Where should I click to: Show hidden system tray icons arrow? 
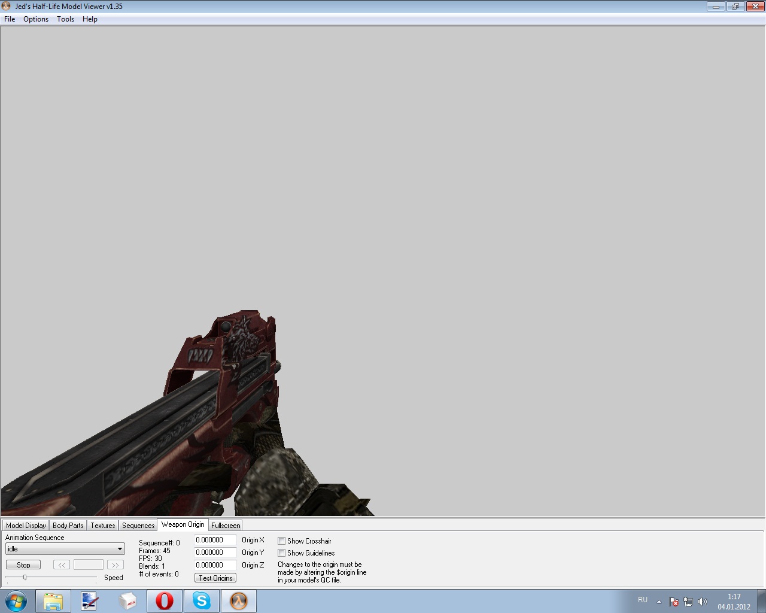[x=659, y=602]
